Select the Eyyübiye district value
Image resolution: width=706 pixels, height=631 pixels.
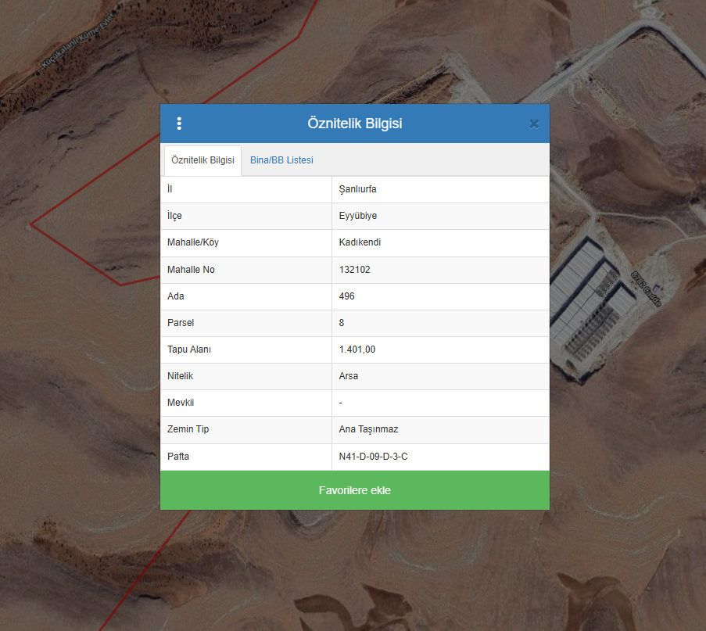coord(358,216)
